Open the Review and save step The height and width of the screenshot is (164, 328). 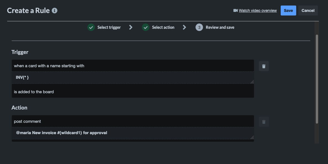[220, 27]
